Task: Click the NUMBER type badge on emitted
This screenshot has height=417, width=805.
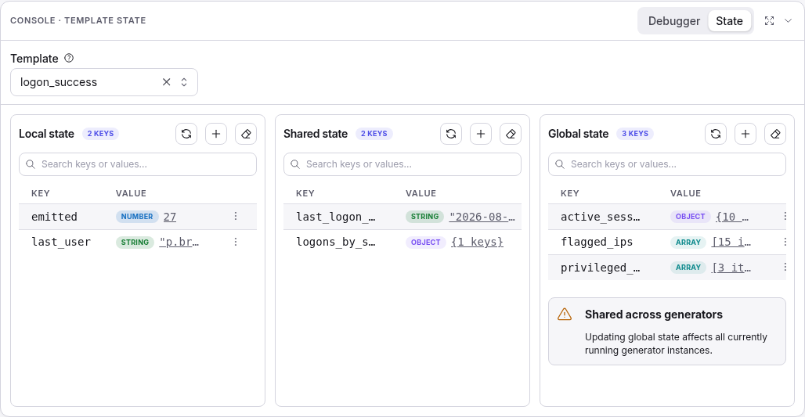Action: [136, 217]
